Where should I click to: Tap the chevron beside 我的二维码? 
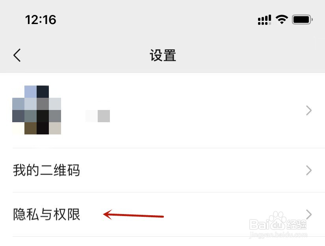click(x=309, y=170)
